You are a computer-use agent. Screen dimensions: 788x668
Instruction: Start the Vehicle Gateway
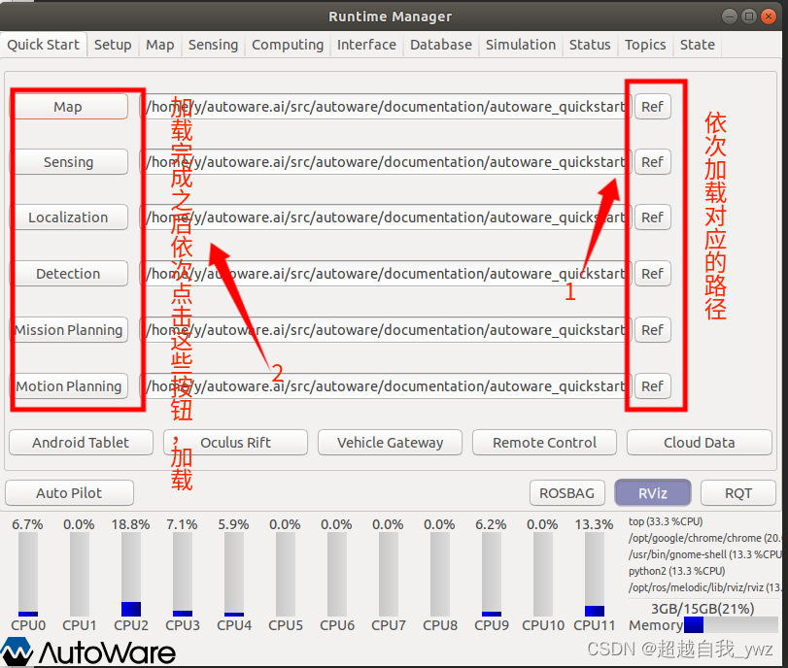coord(390,442)
